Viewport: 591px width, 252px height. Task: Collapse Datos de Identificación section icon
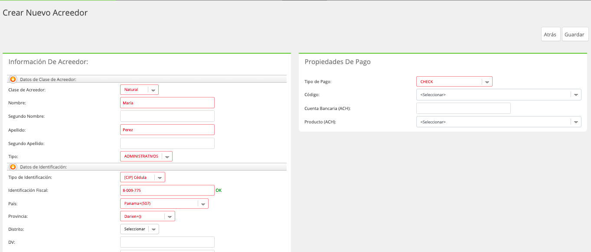[13, 167]
